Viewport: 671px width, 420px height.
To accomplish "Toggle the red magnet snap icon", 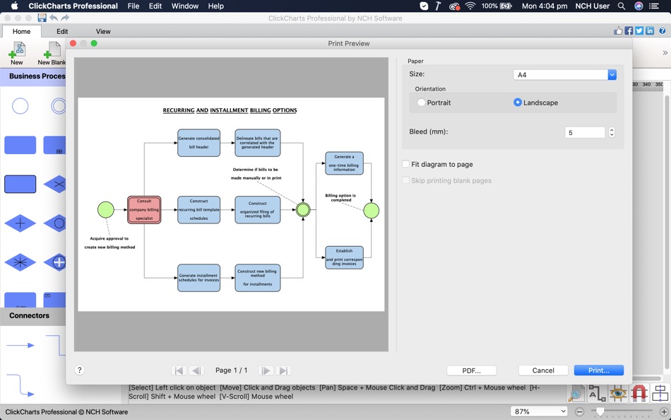I will point(639,393).
